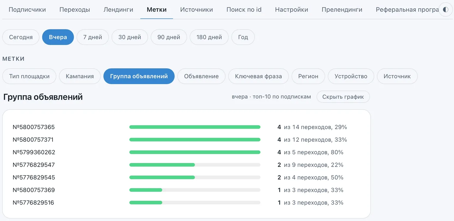Click ad group №5776829547
Screen dimensions: 454x221
point(34,165)
